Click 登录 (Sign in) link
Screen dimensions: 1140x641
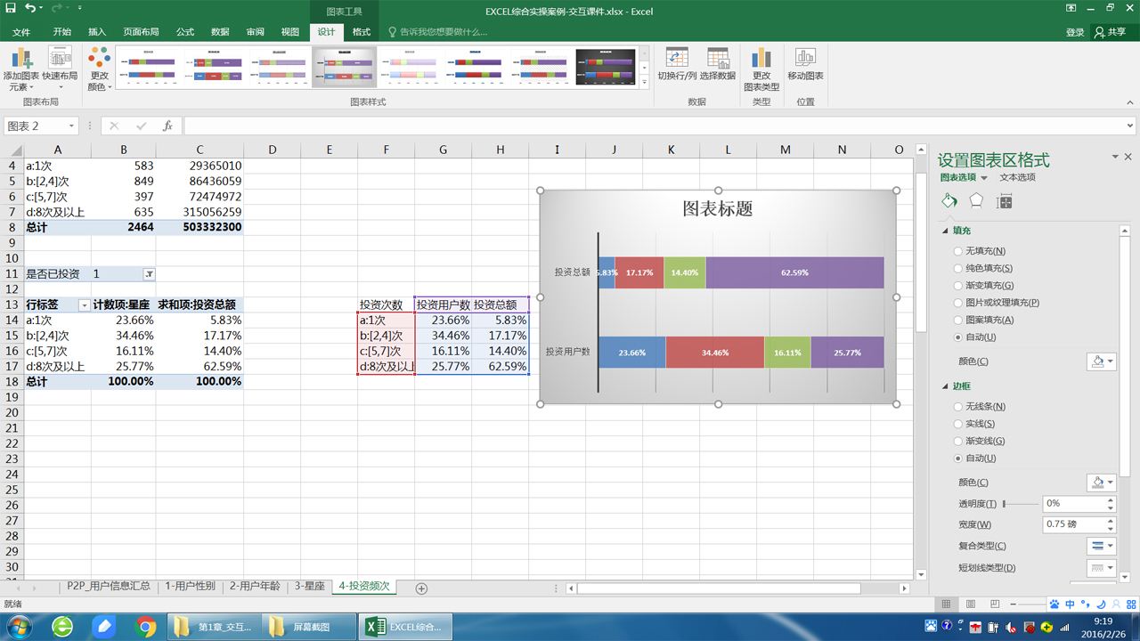[x=1075, y=32]
